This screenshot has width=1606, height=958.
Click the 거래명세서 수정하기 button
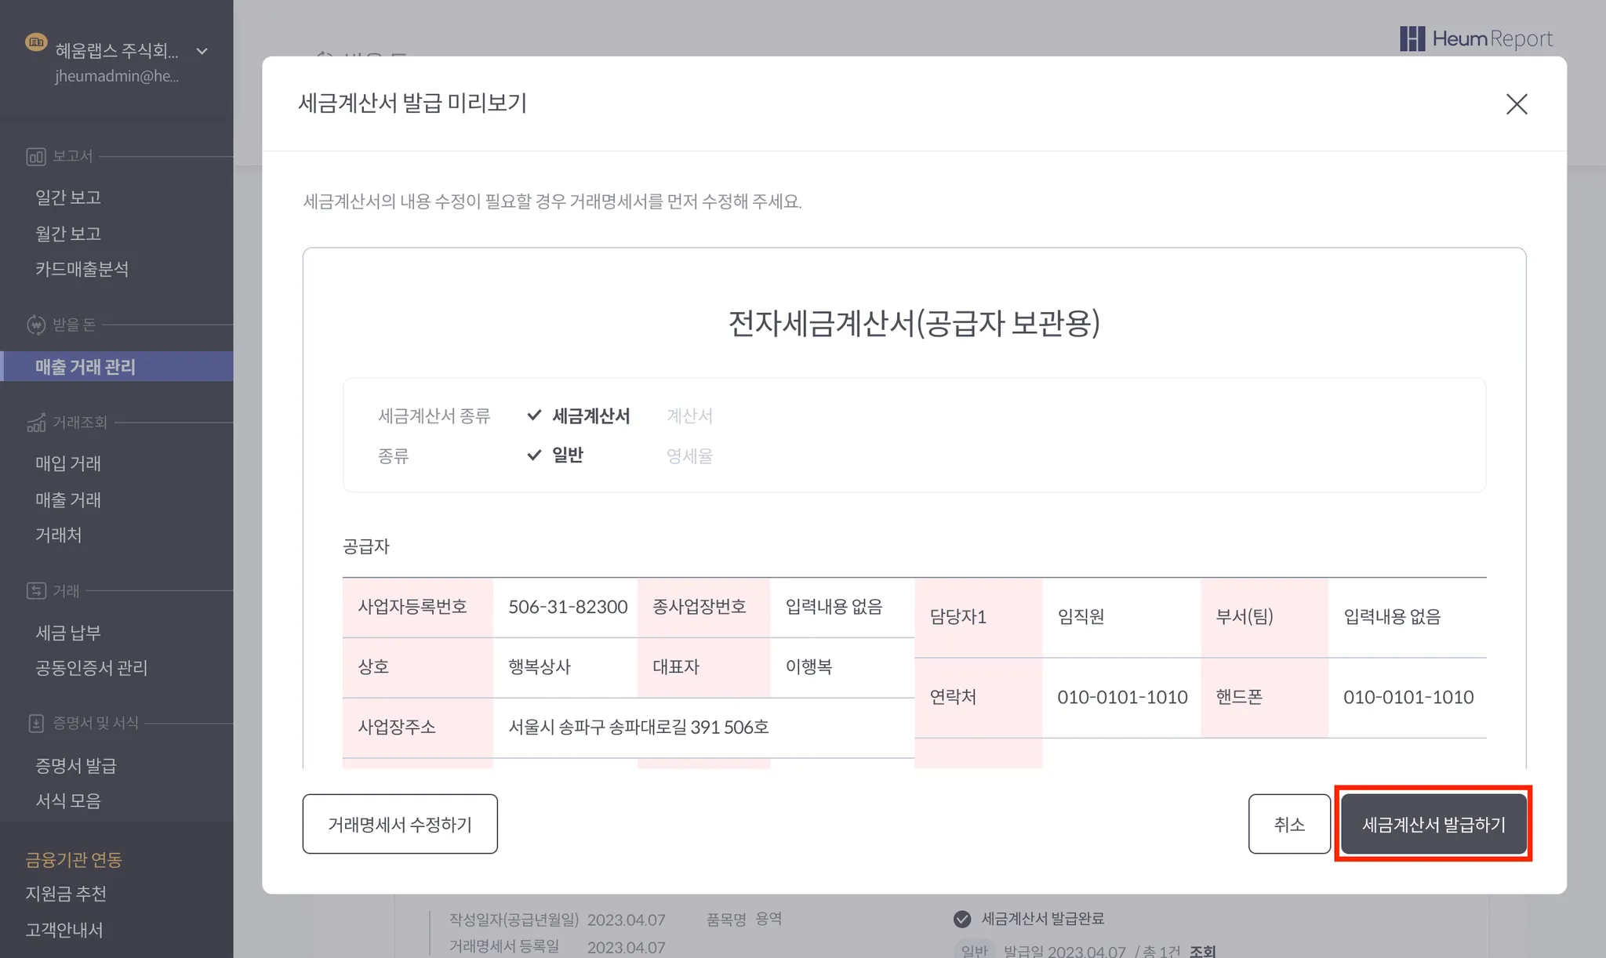coord(400,824)
